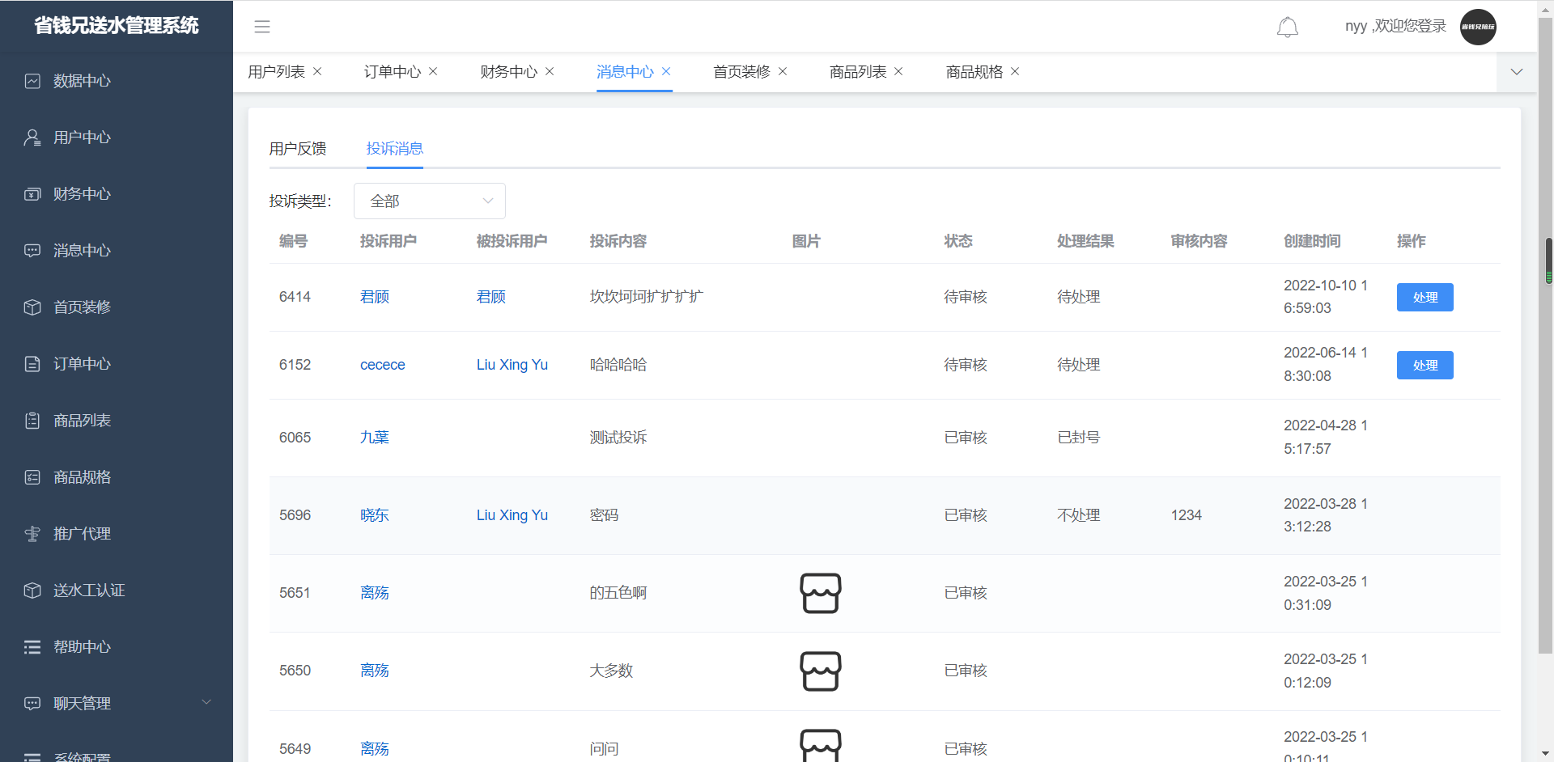Open user link cecece
This screenshot has height=762, width=1554.
pyautogui.click(x=382, y=365)
